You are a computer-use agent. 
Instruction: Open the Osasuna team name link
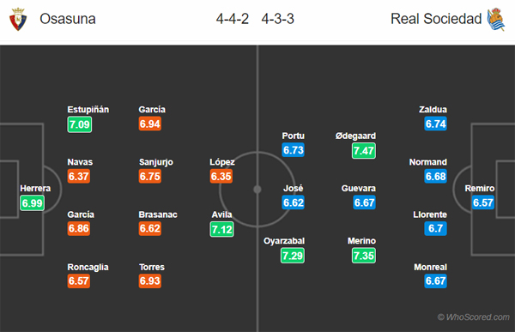click(x=68, y=19)
